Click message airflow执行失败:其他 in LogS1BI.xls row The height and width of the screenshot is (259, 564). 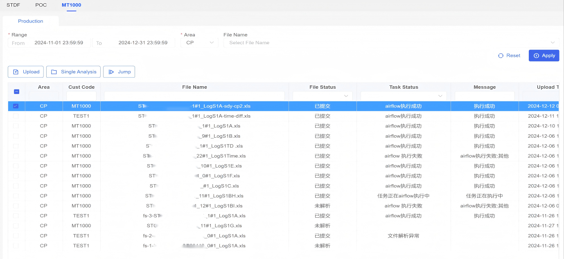point(485,206)
